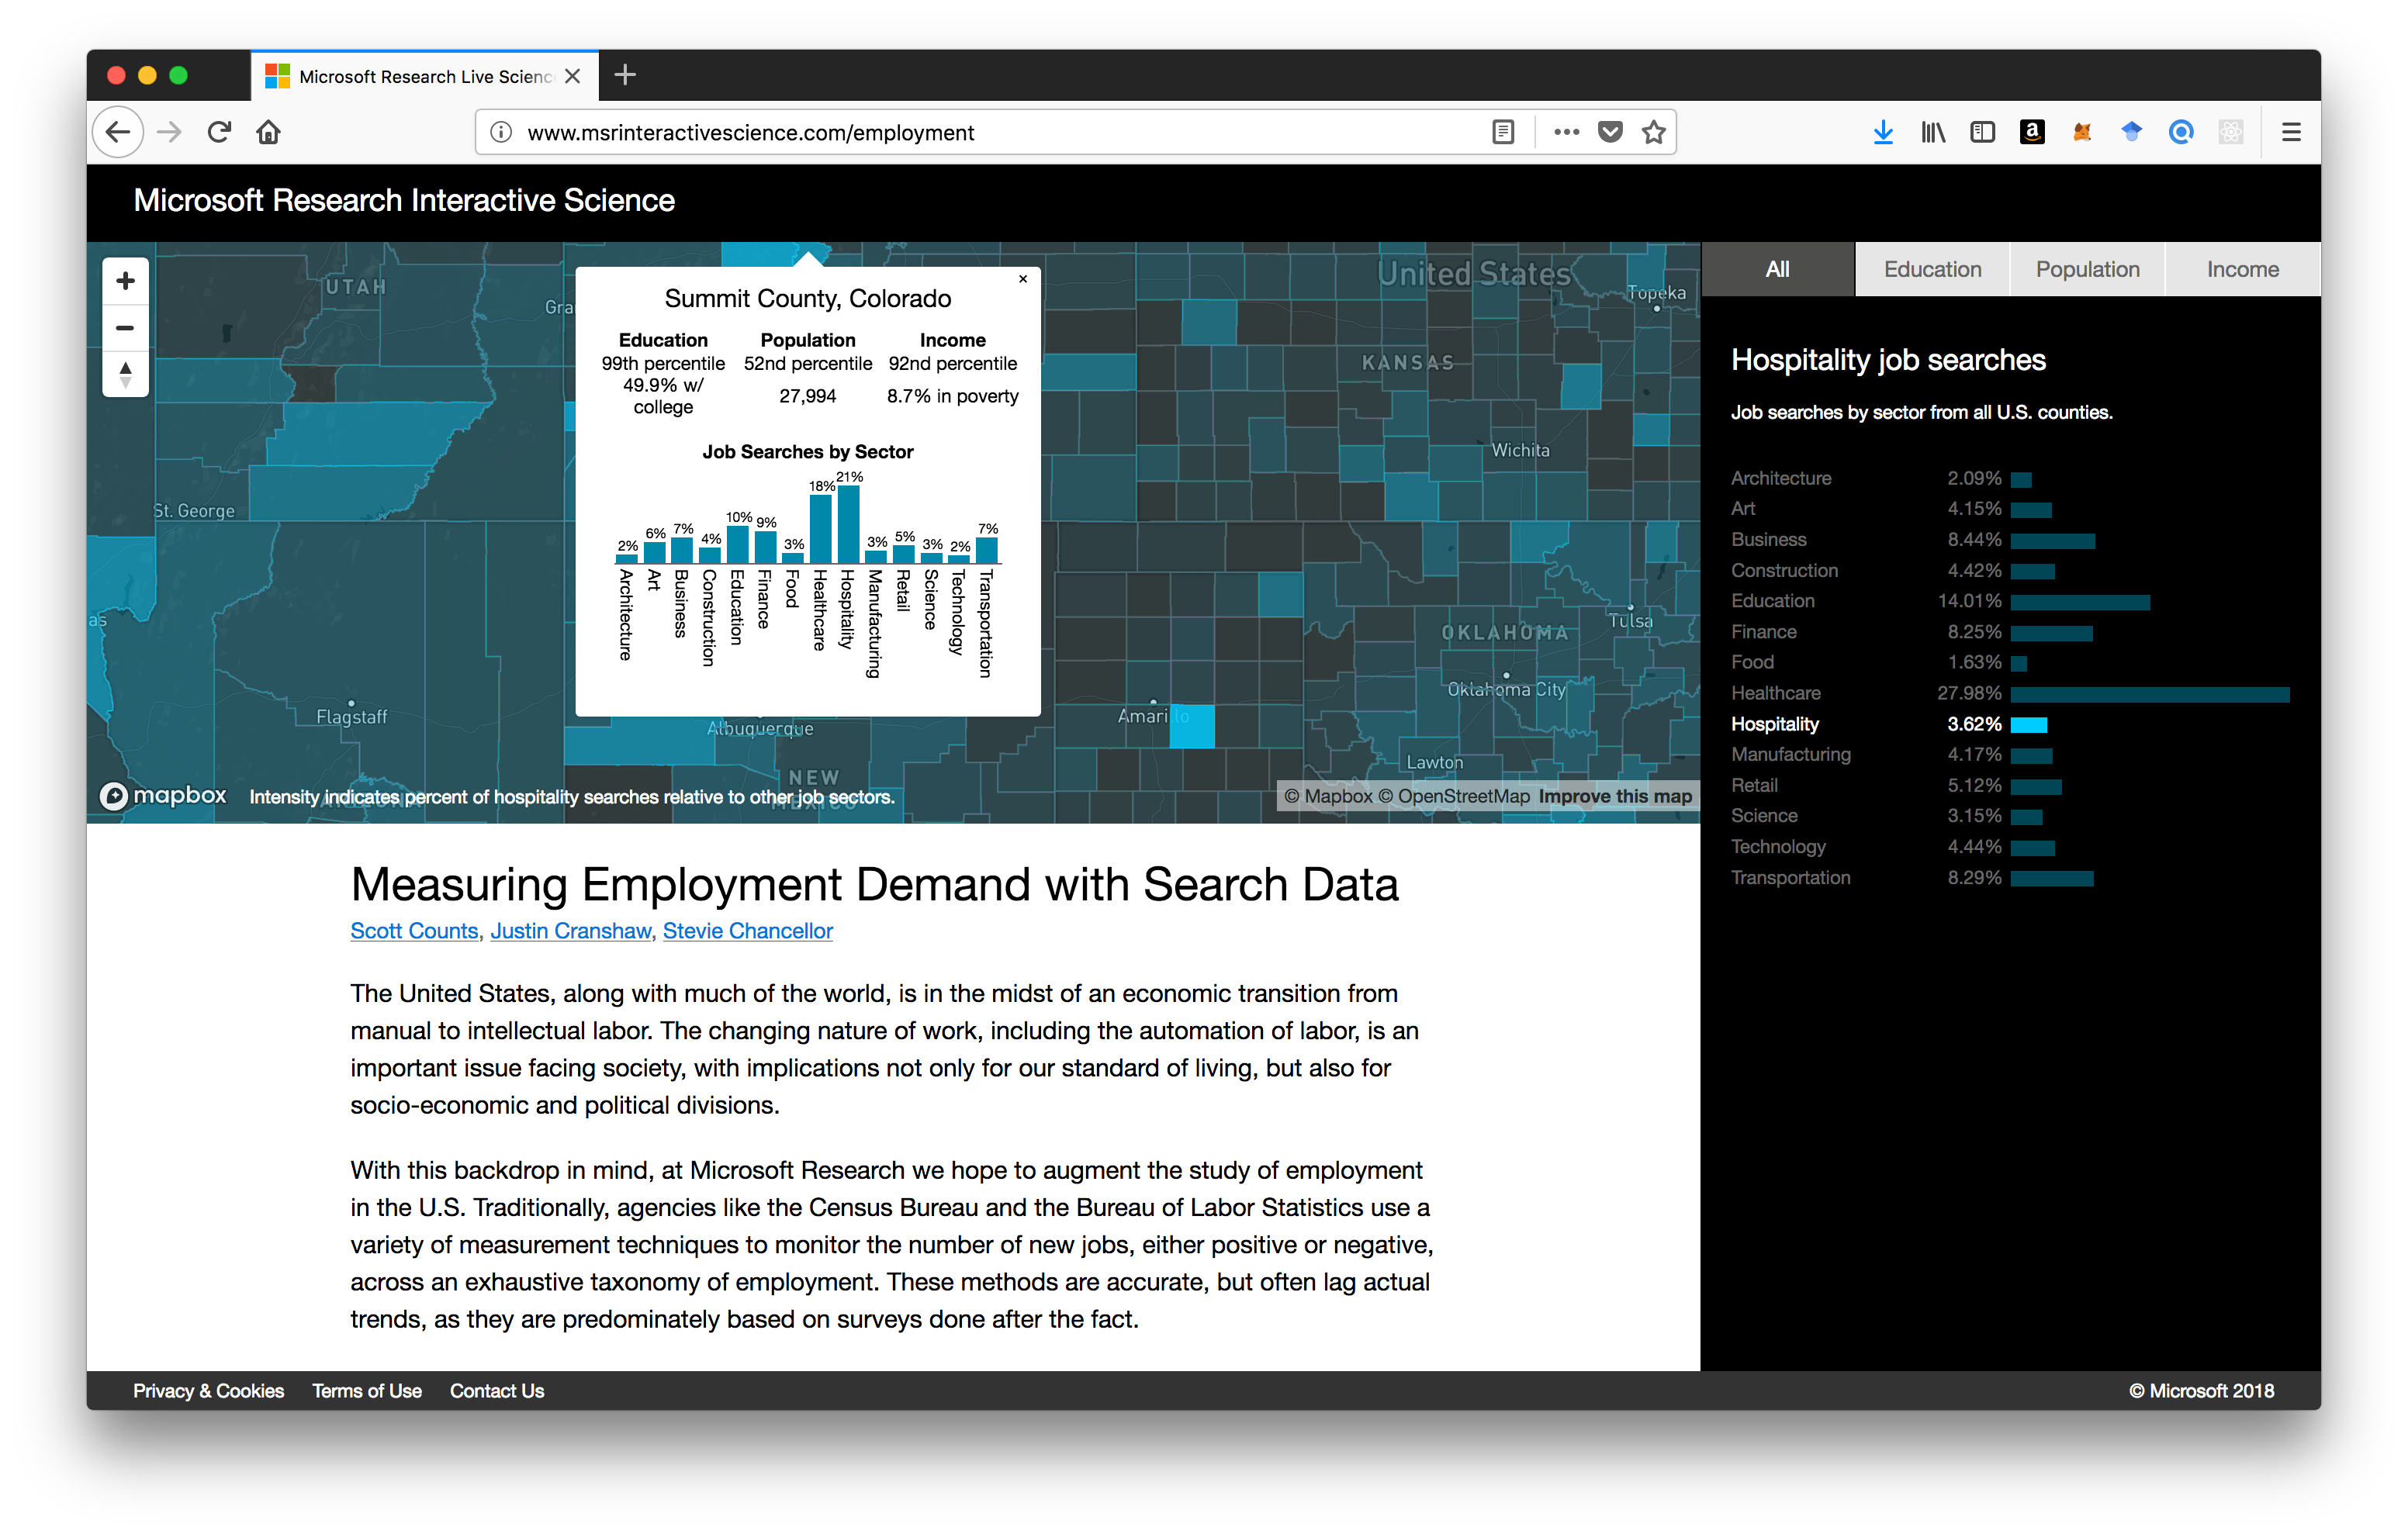Open the Library toolbar icon
The height and width of the screenshot is (1534, 2408).
(x=1933, y=131)
